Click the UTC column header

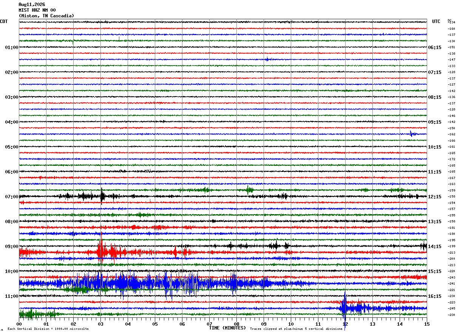(436, 21)
